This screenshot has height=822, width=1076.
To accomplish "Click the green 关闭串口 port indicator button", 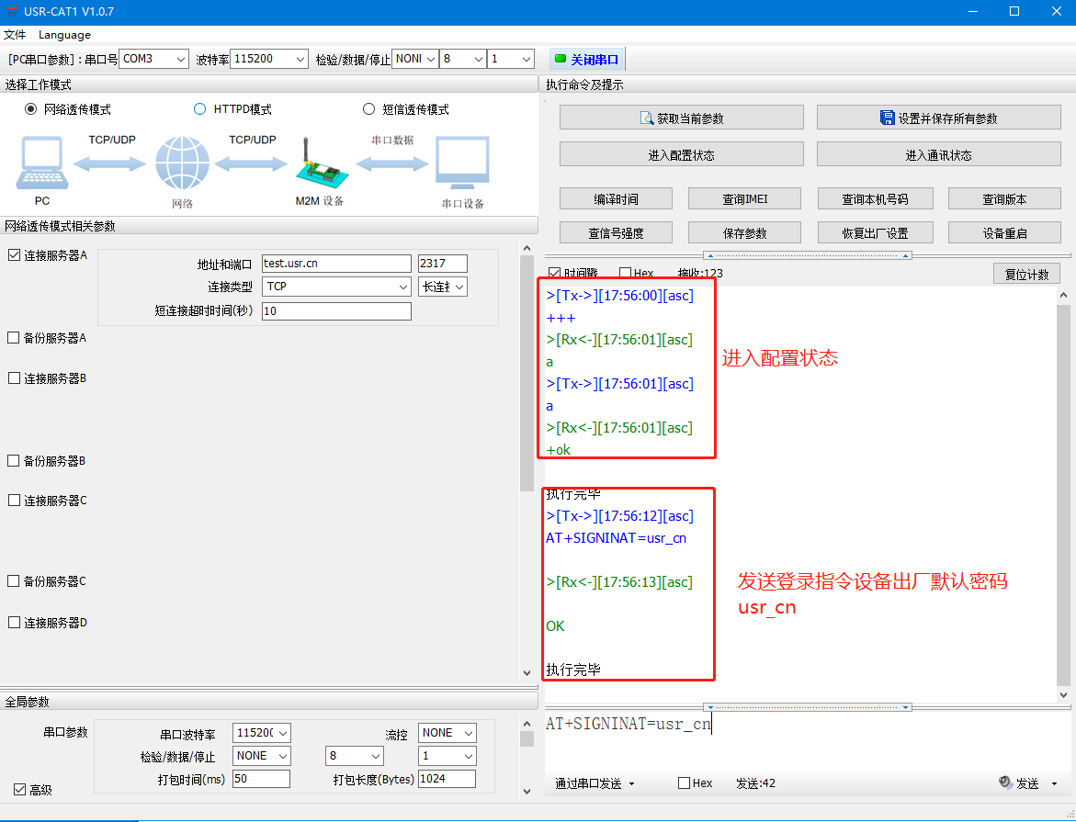I will (x=587, y=60).
